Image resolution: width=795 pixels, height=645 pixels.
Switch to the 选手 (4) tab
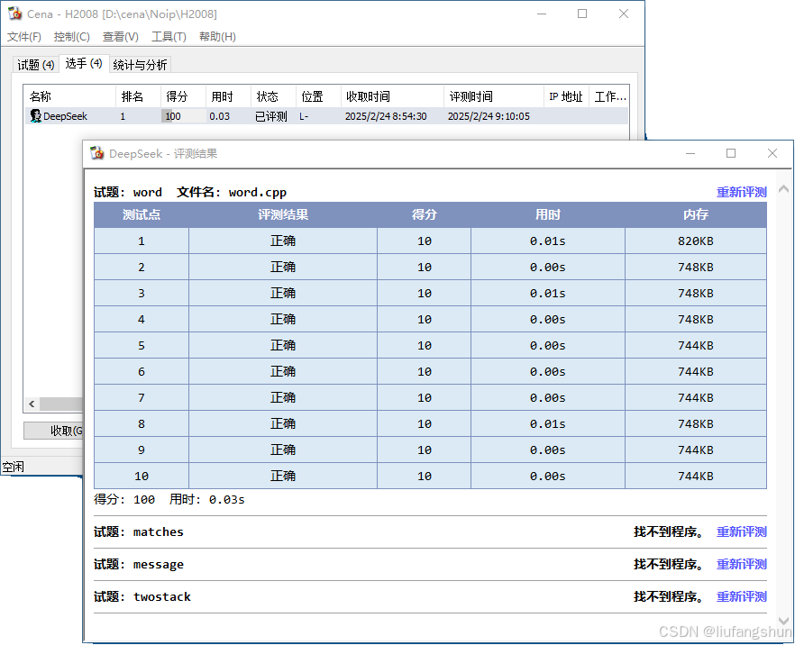point(84,63)
